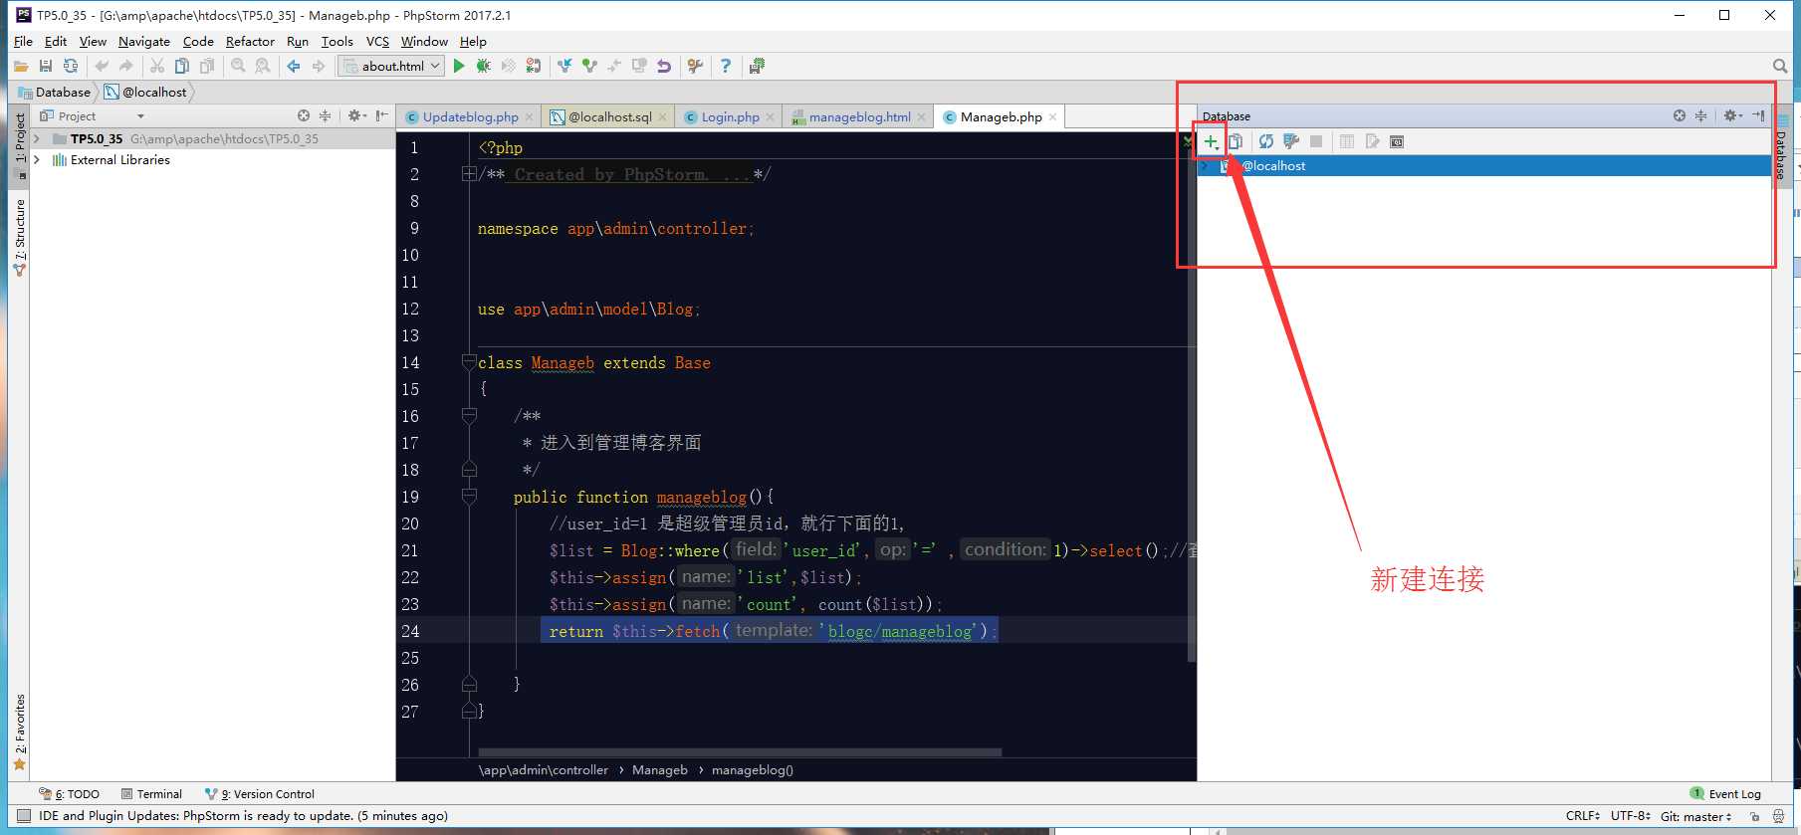
Task: Open the Database panel gear settings dropdown
Action: coord(1732,115)
